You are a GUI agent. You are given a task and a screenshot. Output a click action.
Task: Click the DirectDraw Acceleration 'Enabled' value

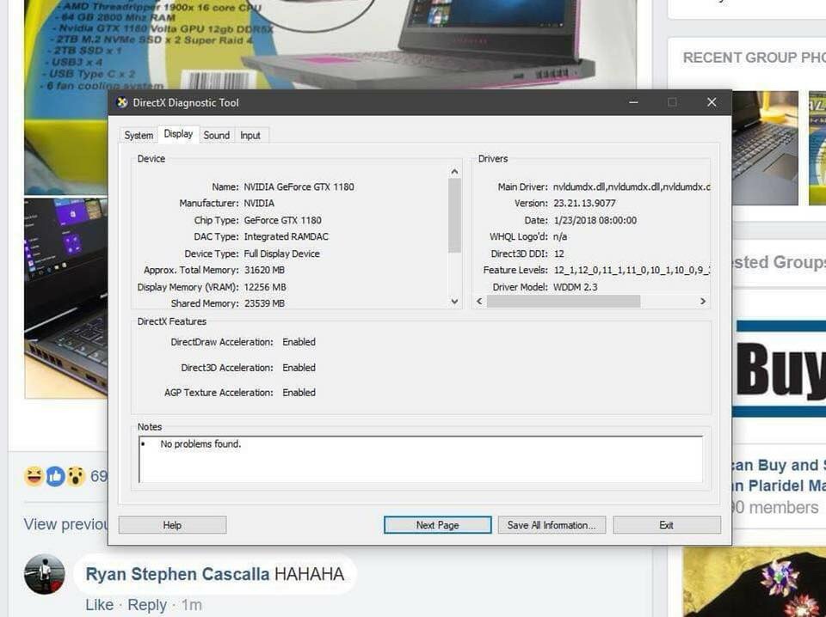pyautogui.click(x=299, y=342)
